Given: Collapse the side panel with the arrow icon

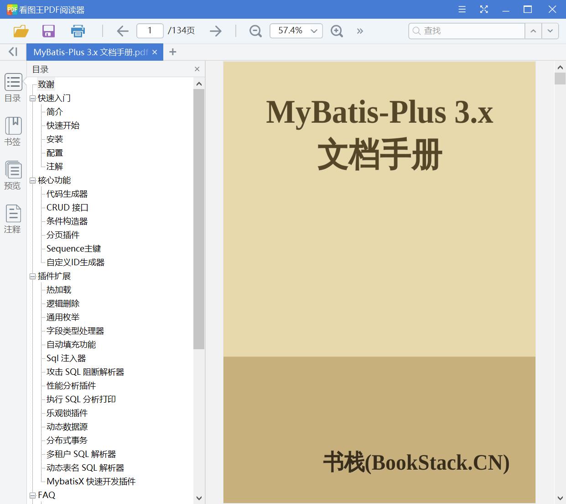Looking at the screenshot, I should point(13,52).
